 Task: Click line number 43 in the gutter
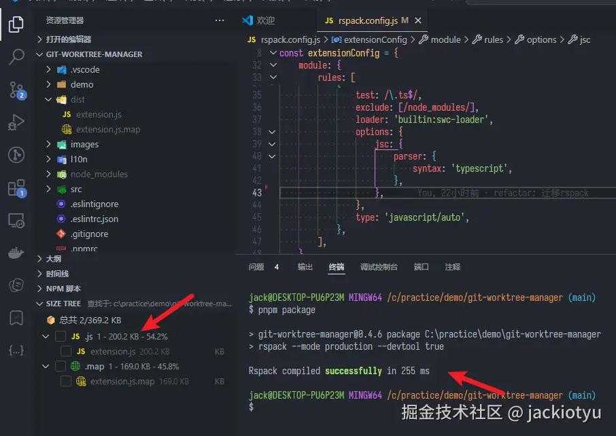click(257, 193)
